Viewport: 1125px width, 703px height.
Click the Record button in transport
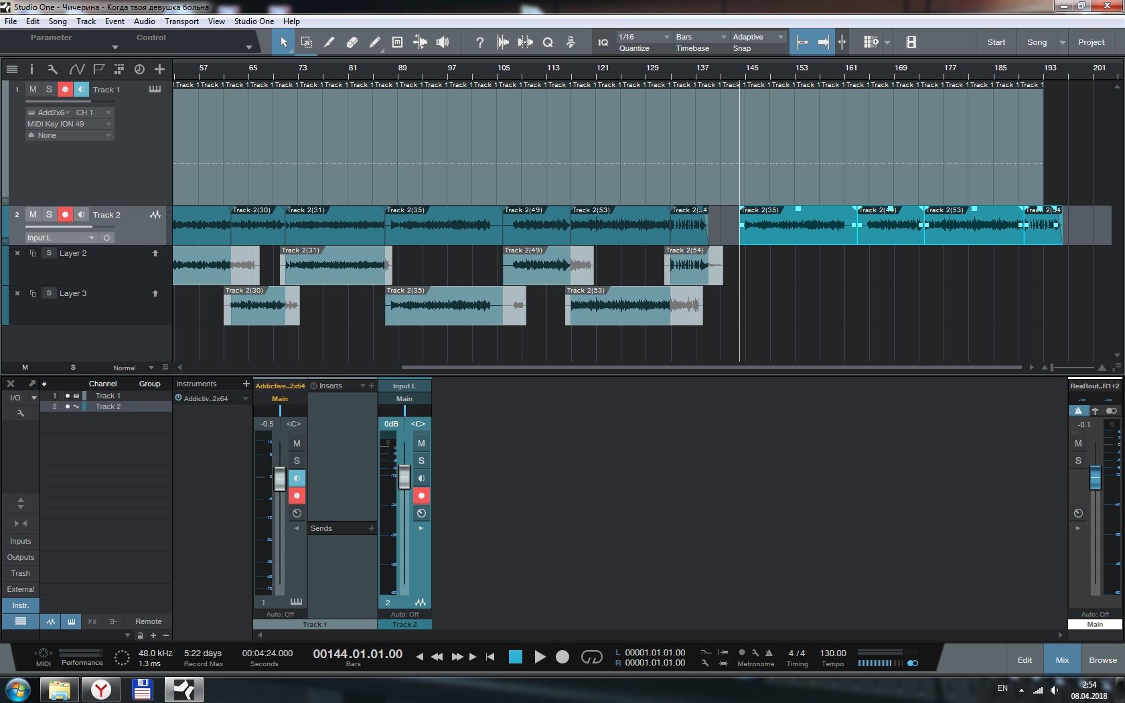(x=562, y=657)
